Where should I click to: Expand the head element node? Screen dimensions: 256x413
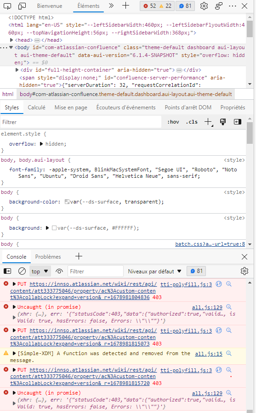11,40
